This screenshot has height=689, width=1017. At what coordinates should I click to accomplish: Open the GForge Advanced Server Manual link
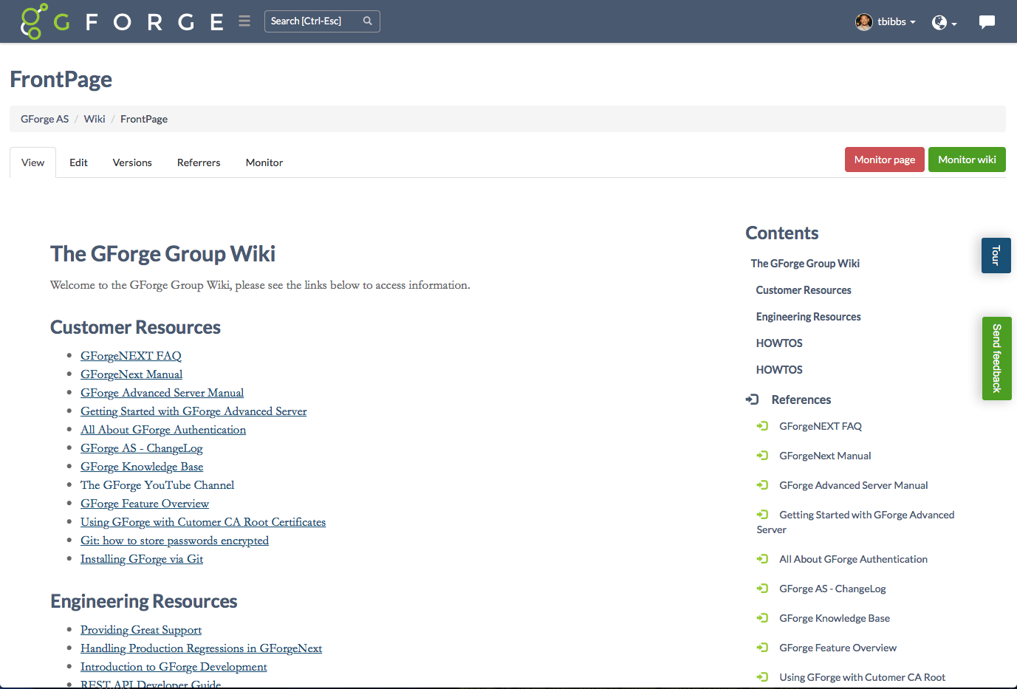(x=162, y=392)
